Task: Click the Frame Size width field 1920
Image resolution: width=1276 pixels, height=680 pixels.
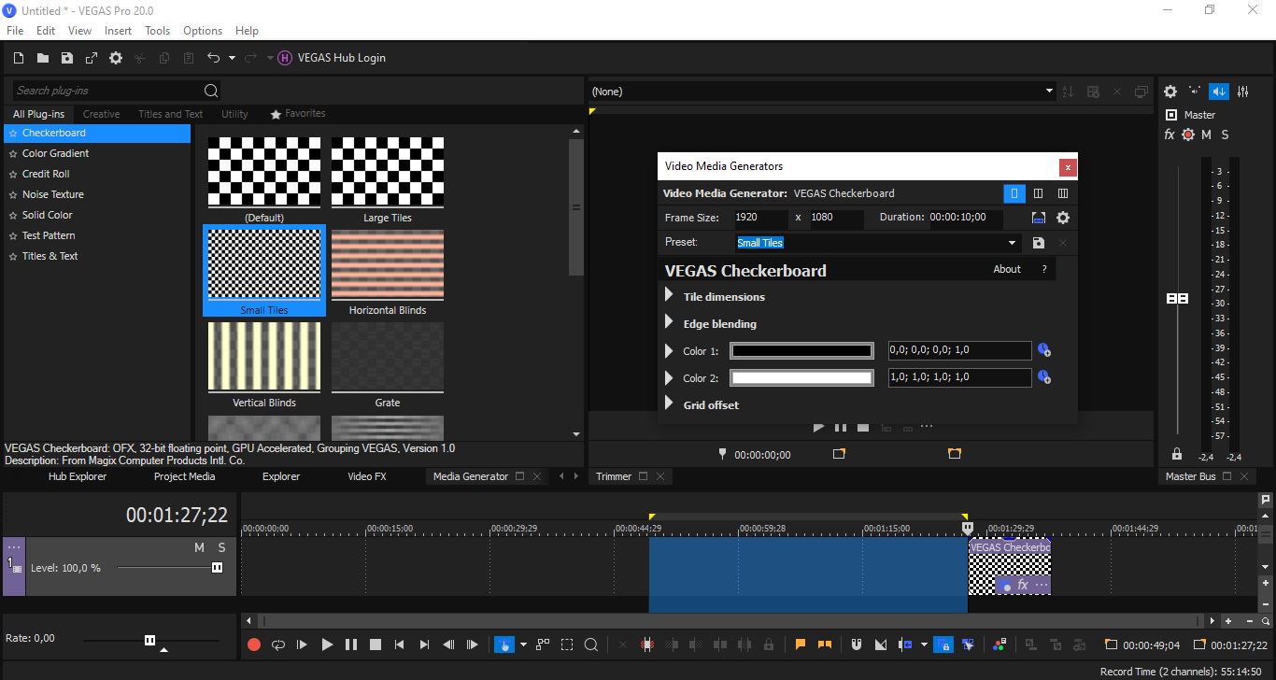Action: [x=759, y=218]
